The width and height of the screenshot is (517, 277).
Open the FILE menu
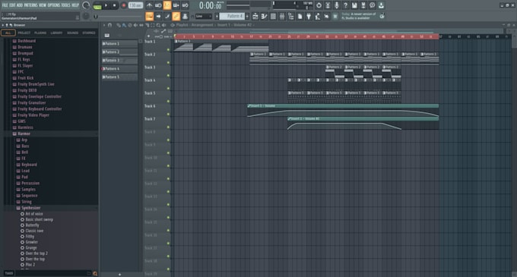pos(5,5)
